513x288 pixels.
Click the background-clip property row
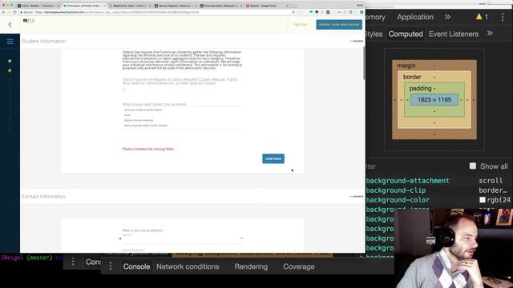click(x=438, y=190)
